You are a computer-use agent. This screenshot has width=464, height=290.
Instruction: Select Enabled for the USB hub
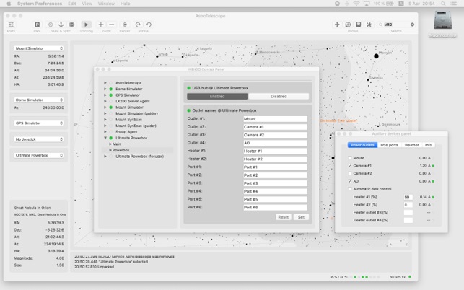pyautogui.click(x=217, y=97)
